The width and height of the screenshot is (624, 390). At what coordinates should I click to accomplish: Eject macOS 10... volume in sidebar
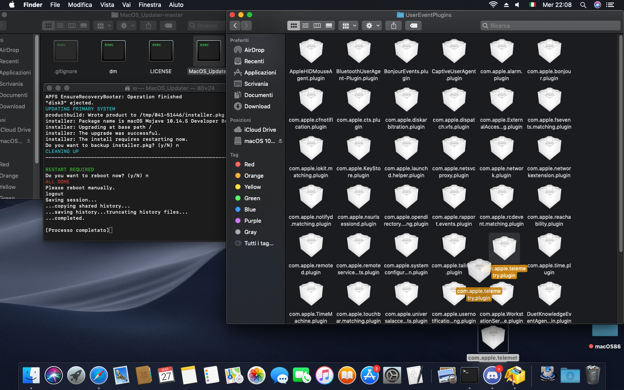[280, 141]
